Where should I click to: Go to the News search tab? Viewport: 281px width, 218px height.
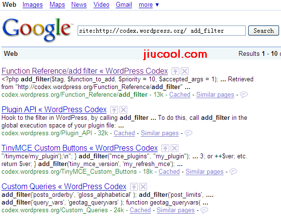click(x=79, y=5)
